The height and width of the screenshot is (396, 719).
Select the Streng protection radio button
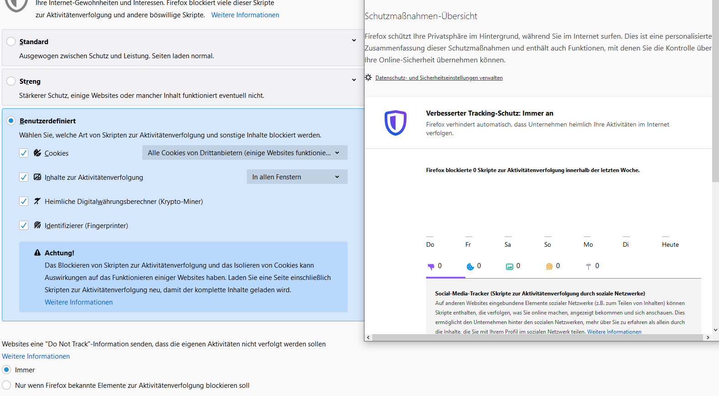(11, 81)
